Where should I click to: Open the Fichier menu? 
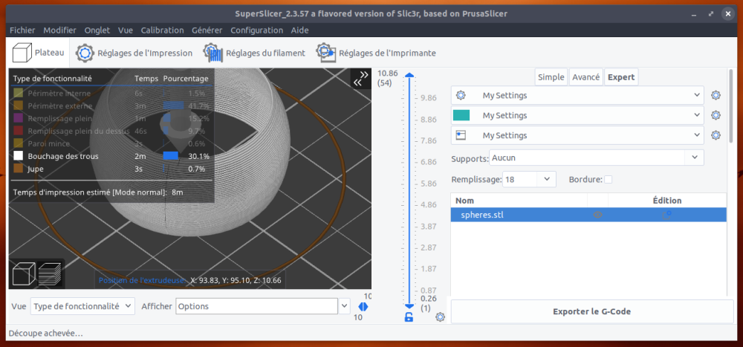pos(22,30)
